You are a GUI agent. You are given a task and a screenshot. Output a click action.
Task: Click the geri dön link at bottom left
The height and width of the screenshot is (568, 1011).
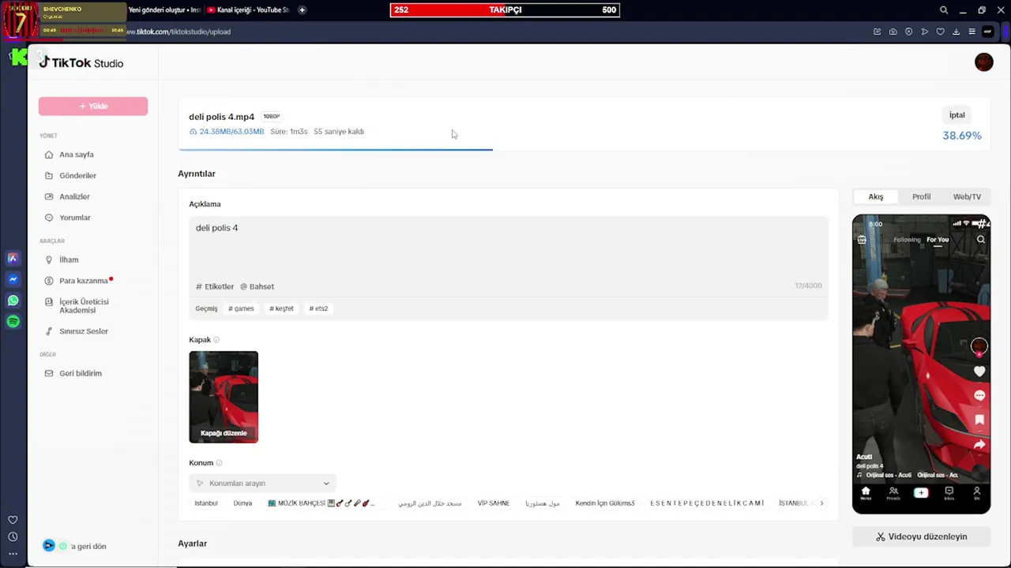[88, 546]
